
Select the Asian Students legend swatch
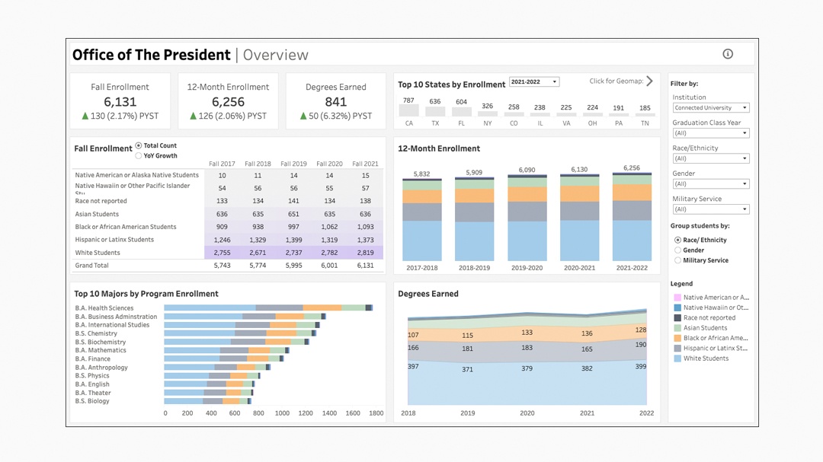click(677, 328)
